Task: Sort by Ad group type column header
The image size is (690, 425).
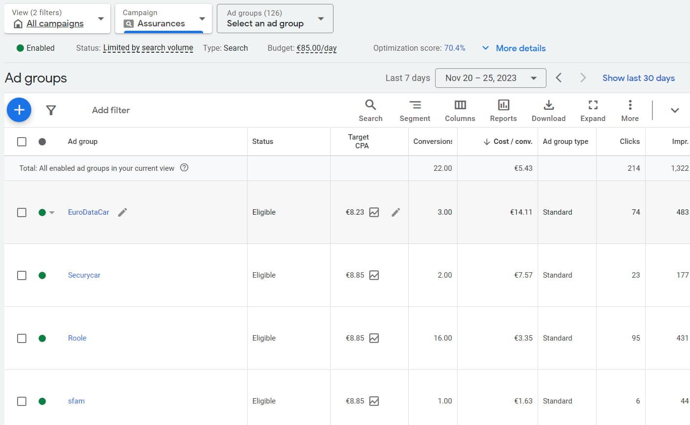Action: (565, 142)
